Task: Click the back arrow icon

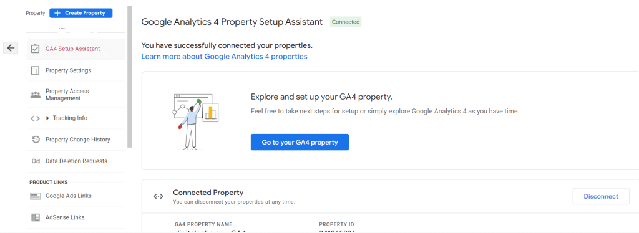Action: (11, 48)
